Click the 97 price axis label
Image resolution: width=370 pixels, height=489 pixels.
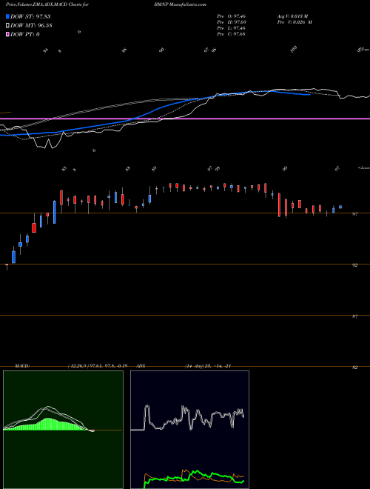click(355, 214)
